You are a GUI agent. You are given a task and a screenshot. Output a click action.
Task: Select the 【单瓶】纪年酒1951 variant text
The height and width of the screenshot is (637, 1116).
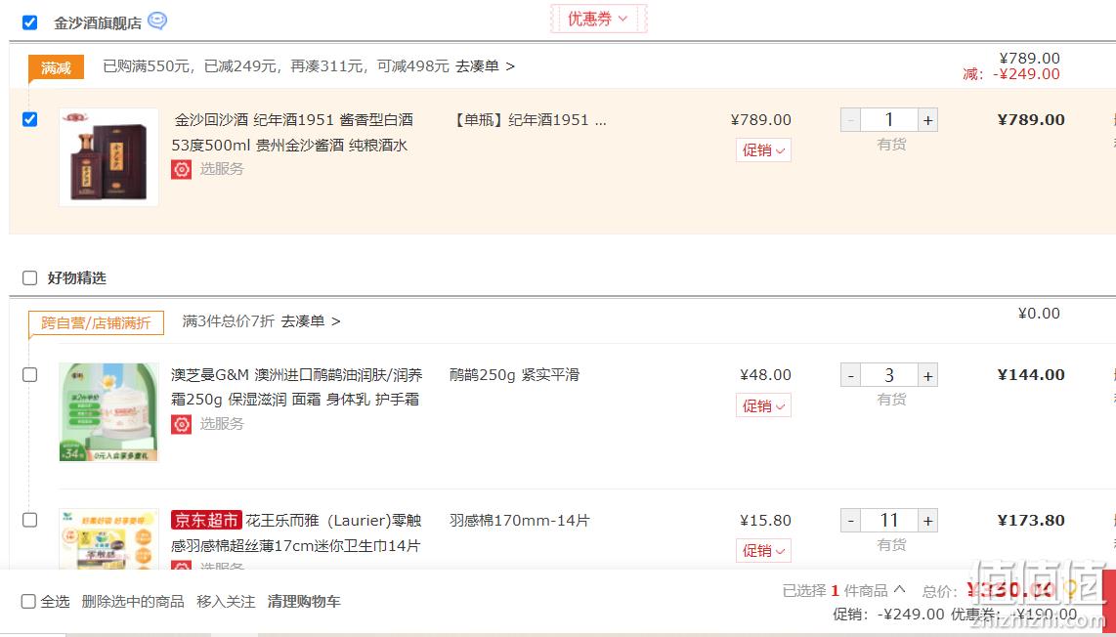(530, 119)
